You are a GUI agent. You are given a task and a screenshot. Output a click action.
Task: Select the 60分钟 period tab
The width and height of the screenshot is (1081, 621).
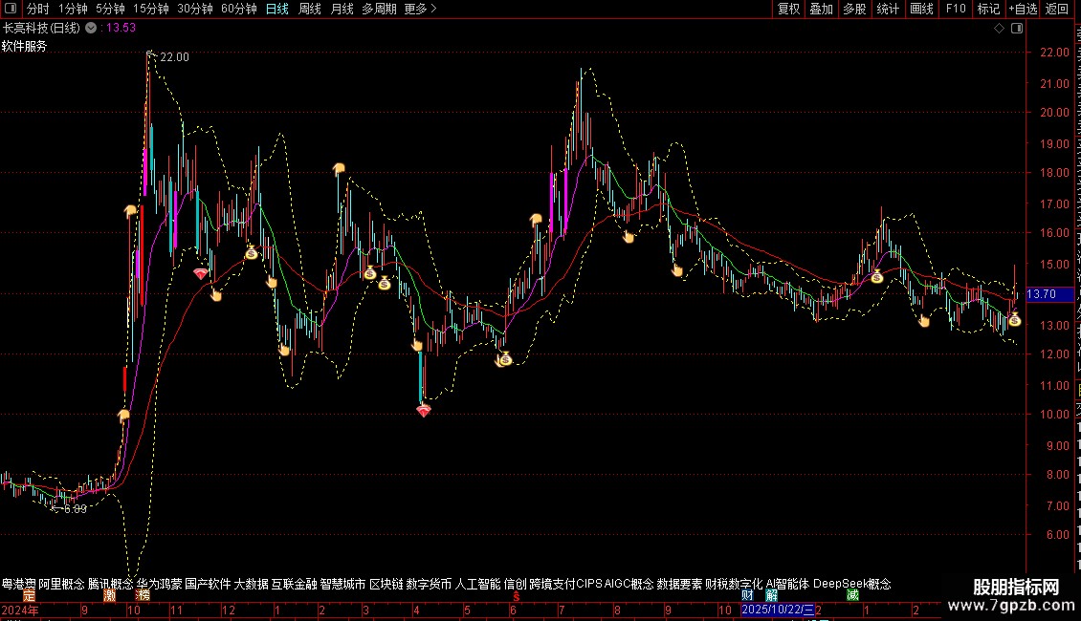(x=239, y=9)
